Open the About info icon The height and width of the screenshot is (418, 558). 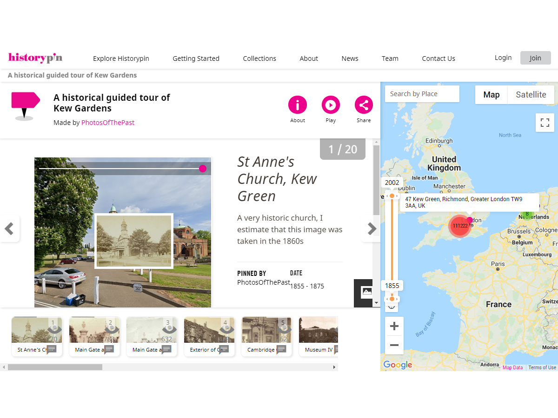point(298,105)
